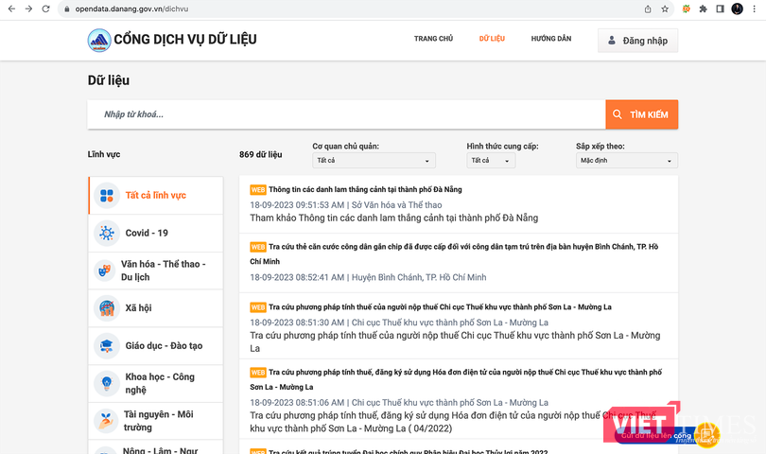Select the Covid - 19 category icon
Image resolution: width=766 pixels, height=454 pixels.
(x=106, y=233)
